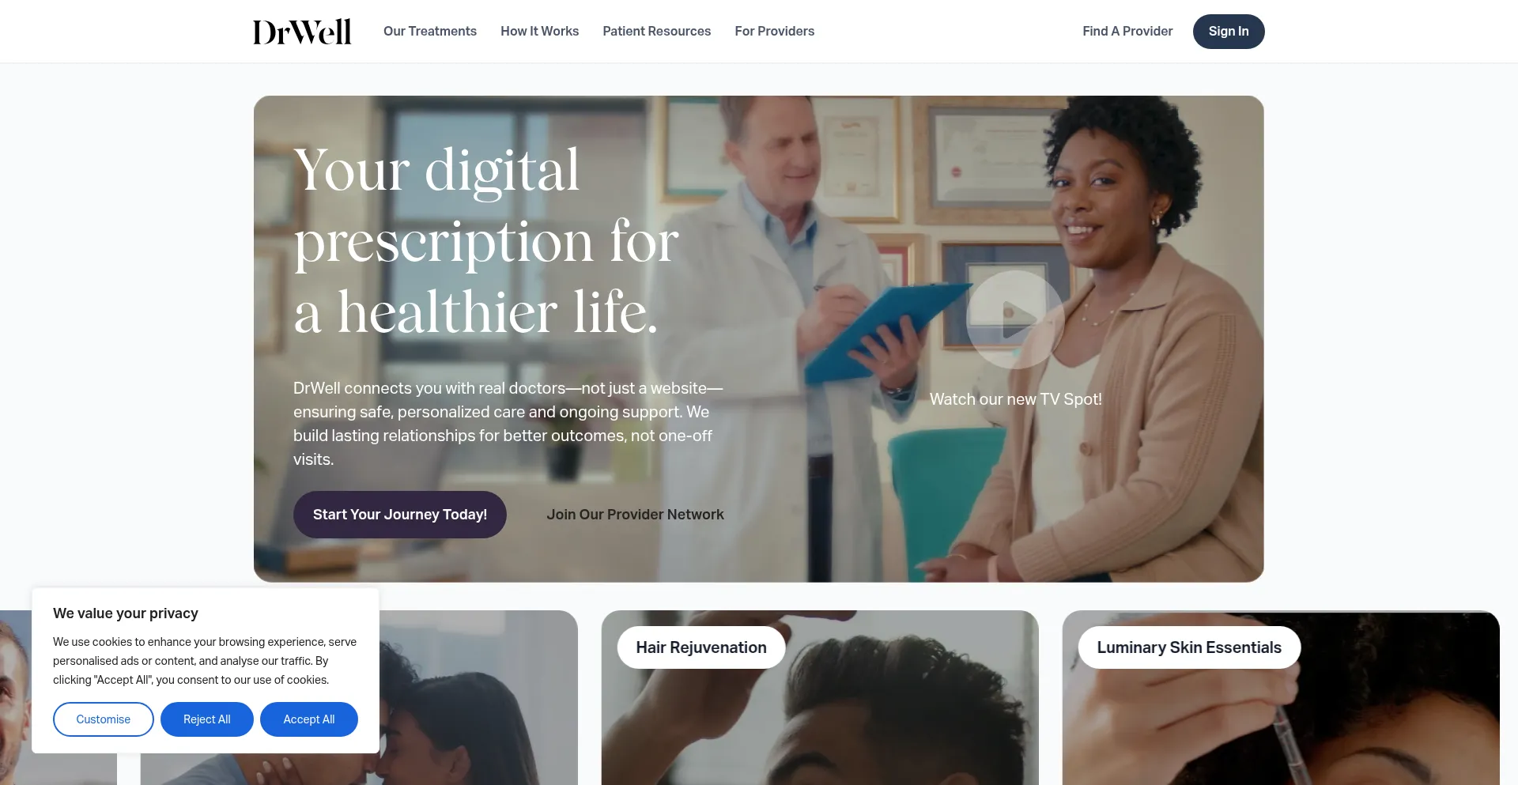1518x785 pixels.
Task: Open the How It Works menu
Action: point(539,32)
